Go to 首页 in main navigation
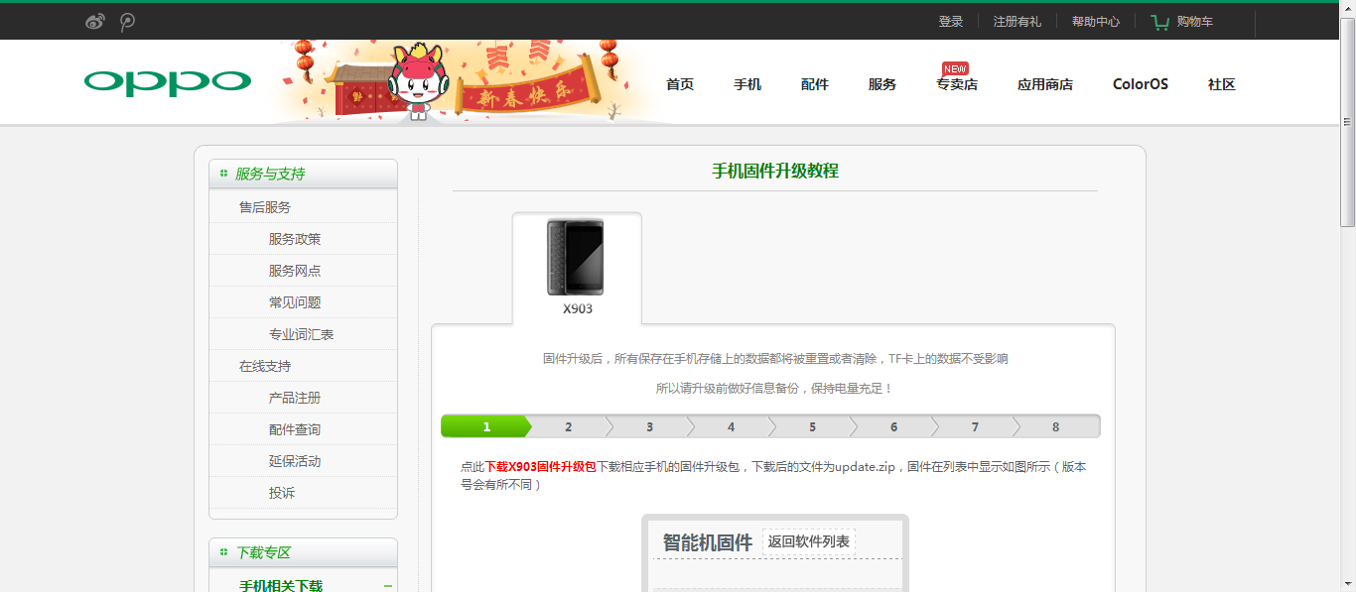Screen dimensions: 1356x592 tap(680, 84)
